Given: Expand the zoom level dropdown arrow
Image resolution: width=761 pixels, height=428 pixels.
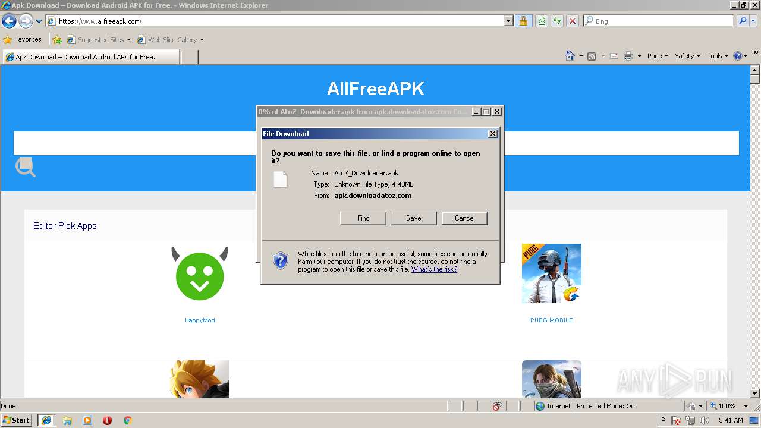Looking at the screenshot, I should (x=746, y=406).
